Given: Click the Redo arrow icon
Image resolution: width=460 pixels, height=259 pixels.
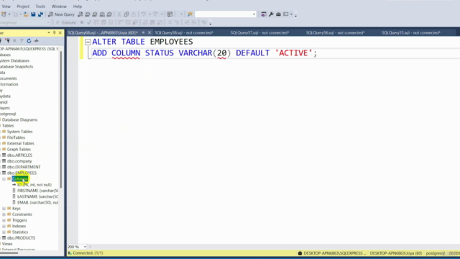Looking at the screenshot, I should [155, 14].
